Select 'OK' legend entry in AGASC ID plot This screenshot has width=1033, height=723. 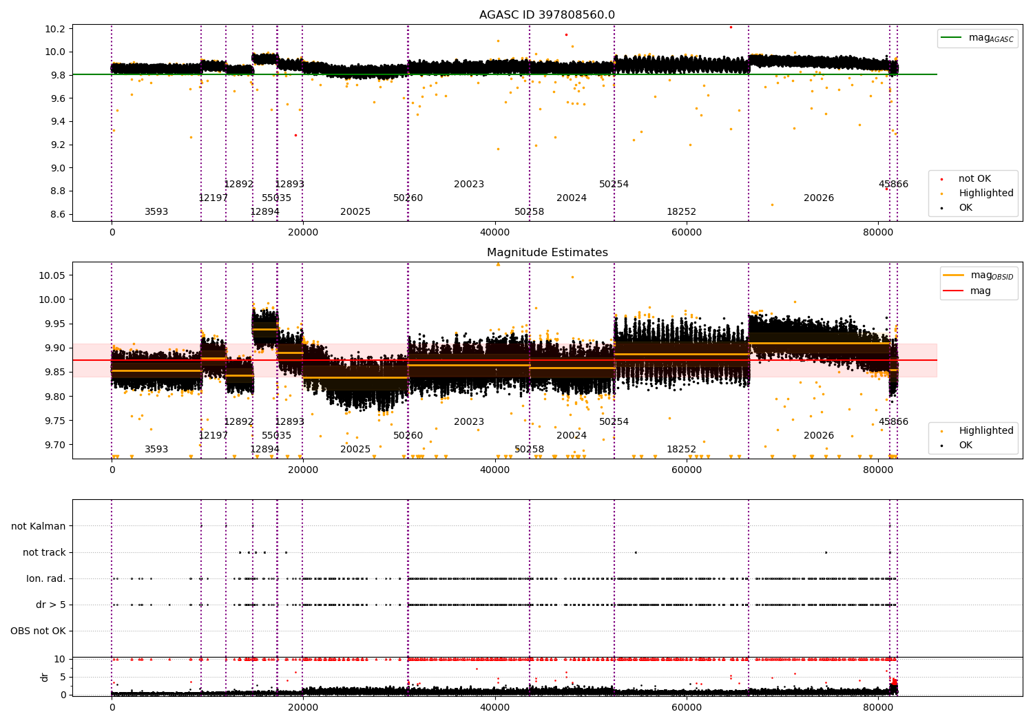click(957, 208)
